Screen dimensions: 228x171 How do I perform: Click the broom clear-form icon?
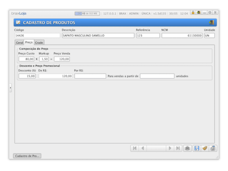pos(205,148)
